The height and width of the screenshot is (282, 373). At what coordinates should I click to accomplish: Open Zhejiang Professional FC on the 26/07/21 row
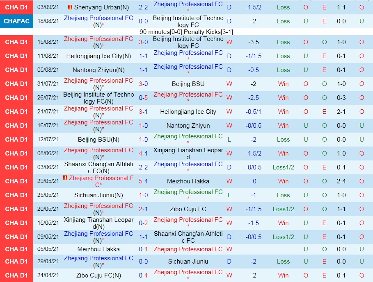(x=188, y=95)
